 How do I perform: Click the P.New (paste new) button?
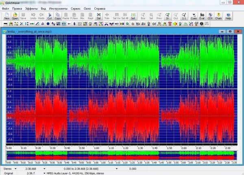(x=74, y=16)
